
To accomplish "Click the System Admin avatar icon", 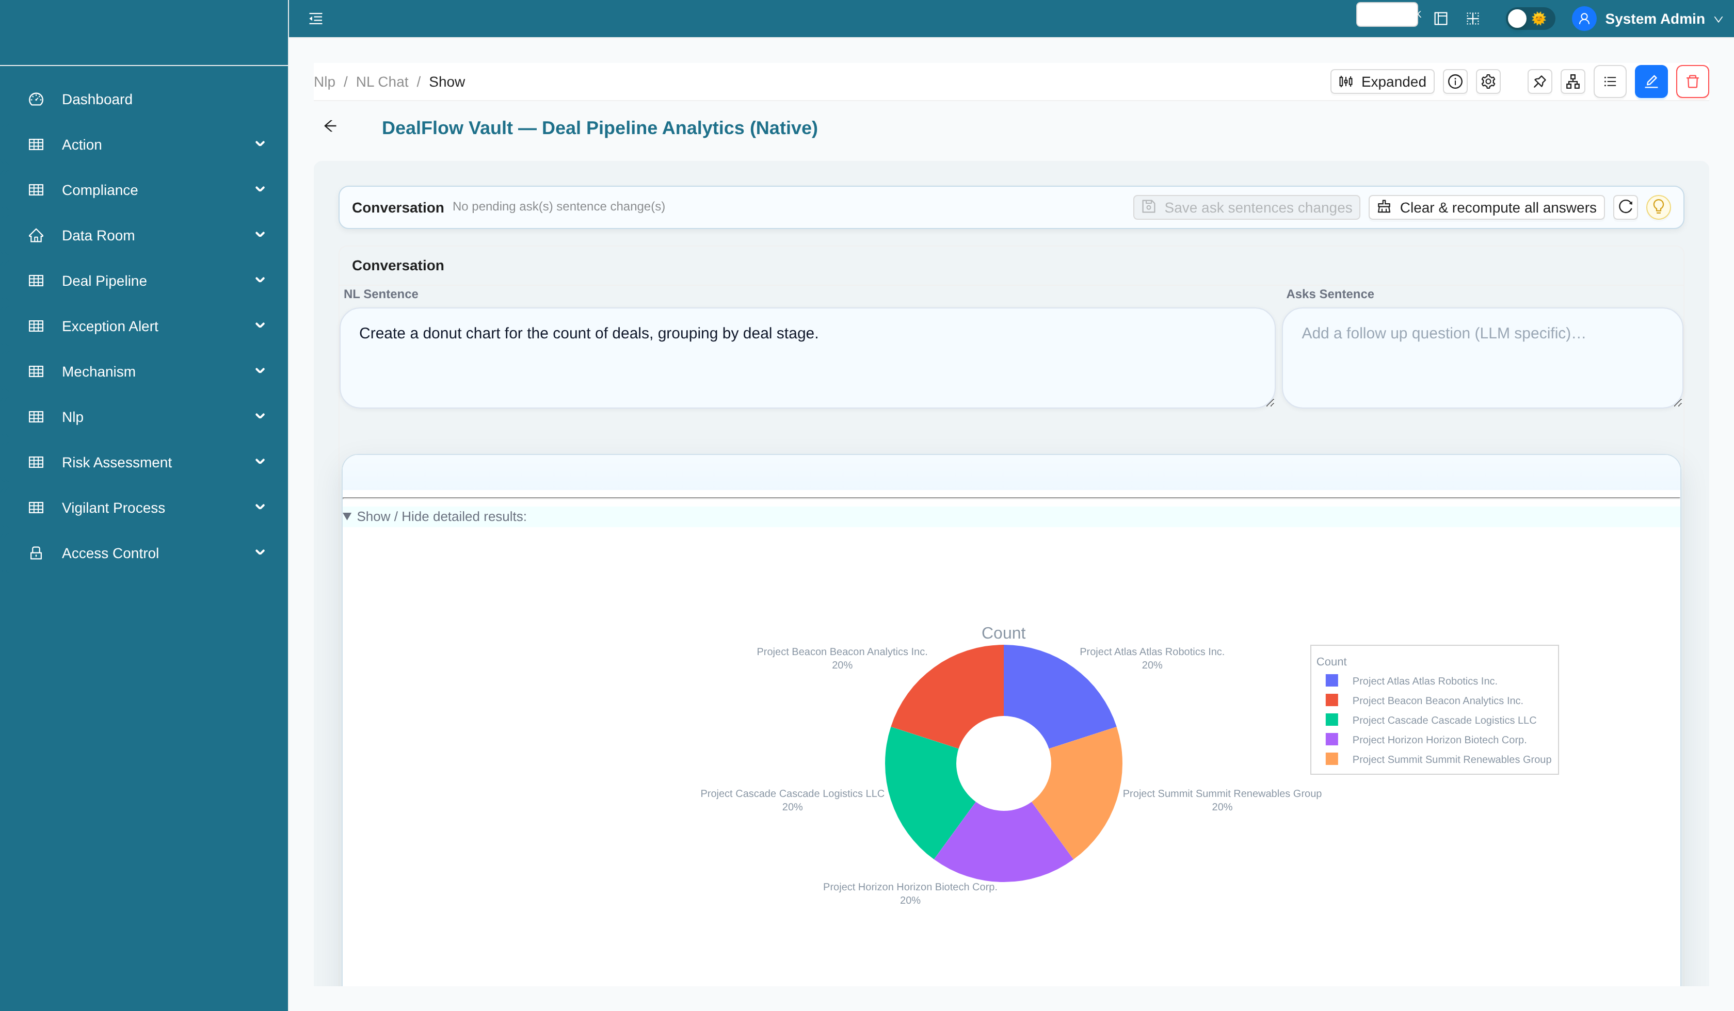I will click(x=1584, y=19).
